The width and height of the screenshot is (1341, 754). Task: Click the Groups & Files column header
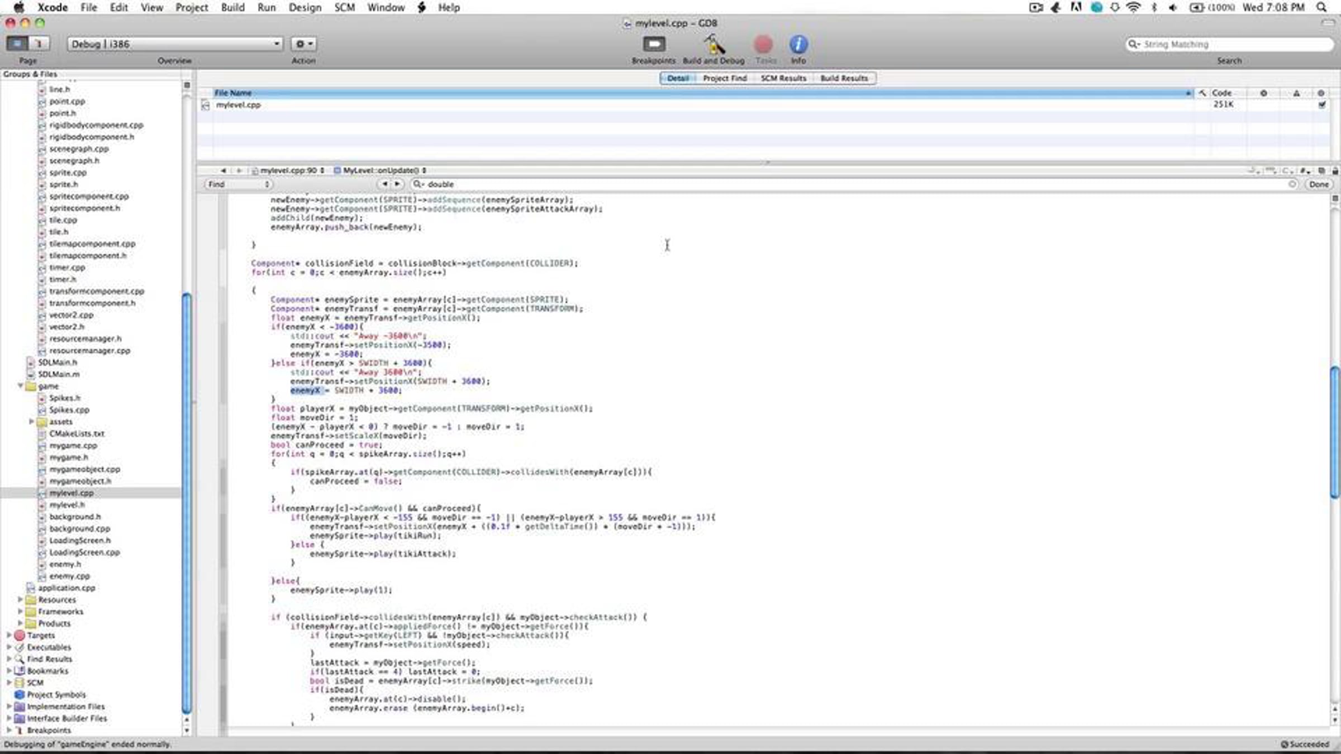[x=91, y=74]
